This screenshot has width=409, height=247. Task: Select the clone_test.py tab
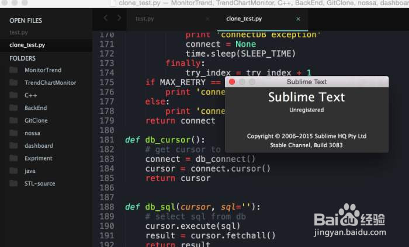point(263,19)
